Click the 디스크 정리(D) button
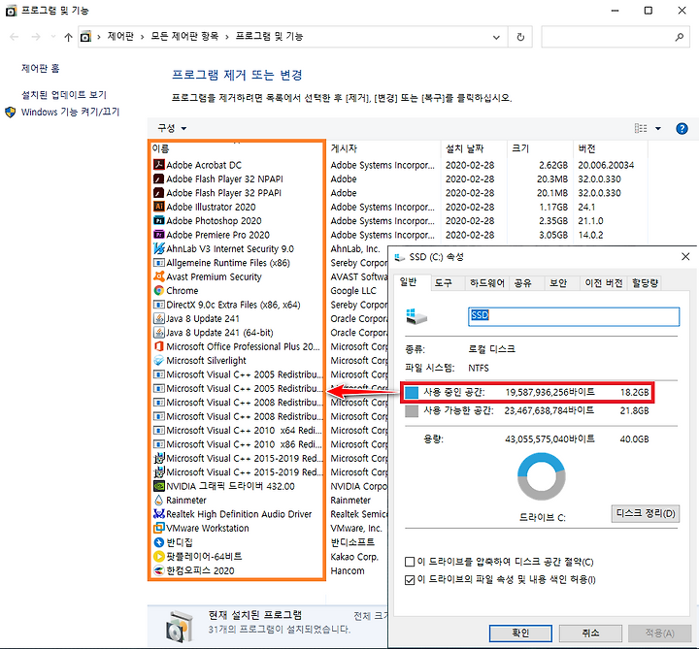The width and height of the screenshot is (699, 649). click(646, 513)
